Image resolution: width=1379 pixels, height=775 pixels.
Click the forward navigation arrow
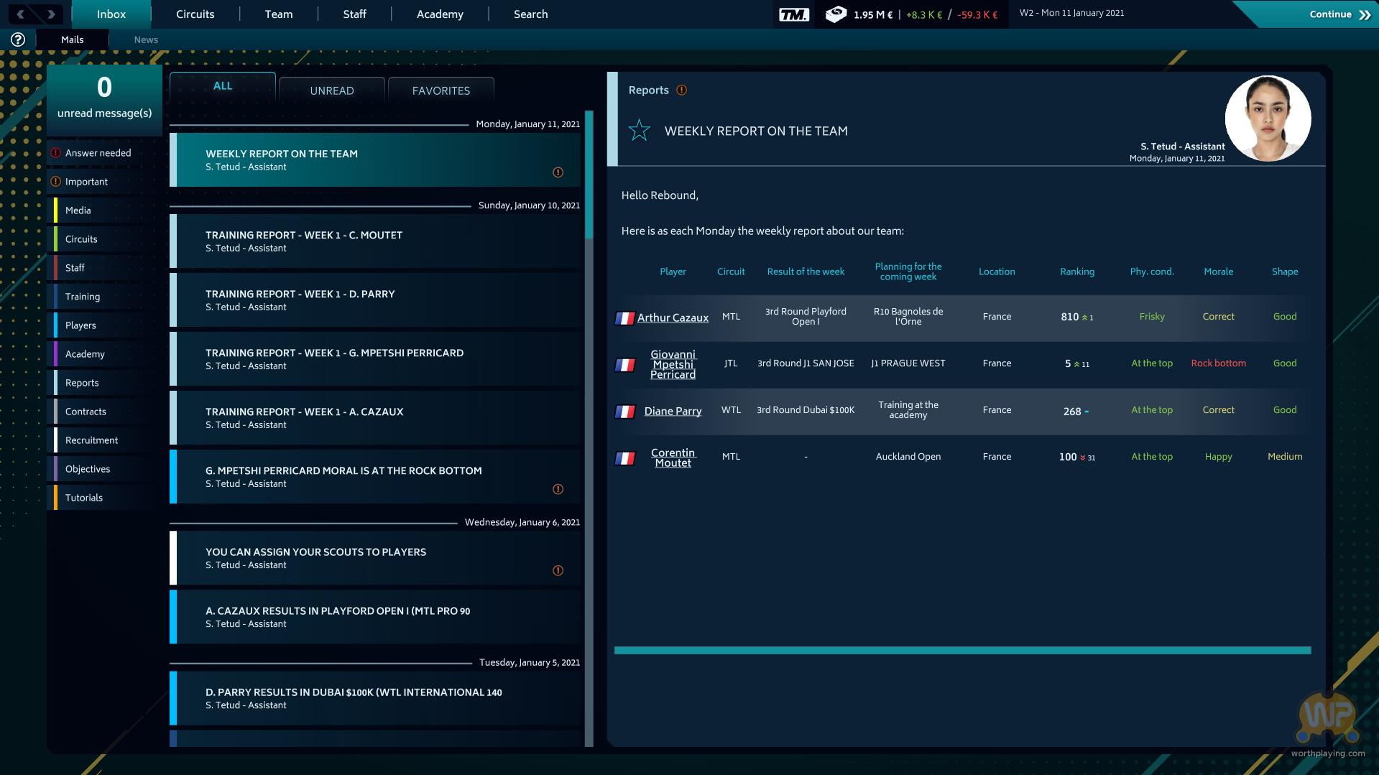click(51, 14)
